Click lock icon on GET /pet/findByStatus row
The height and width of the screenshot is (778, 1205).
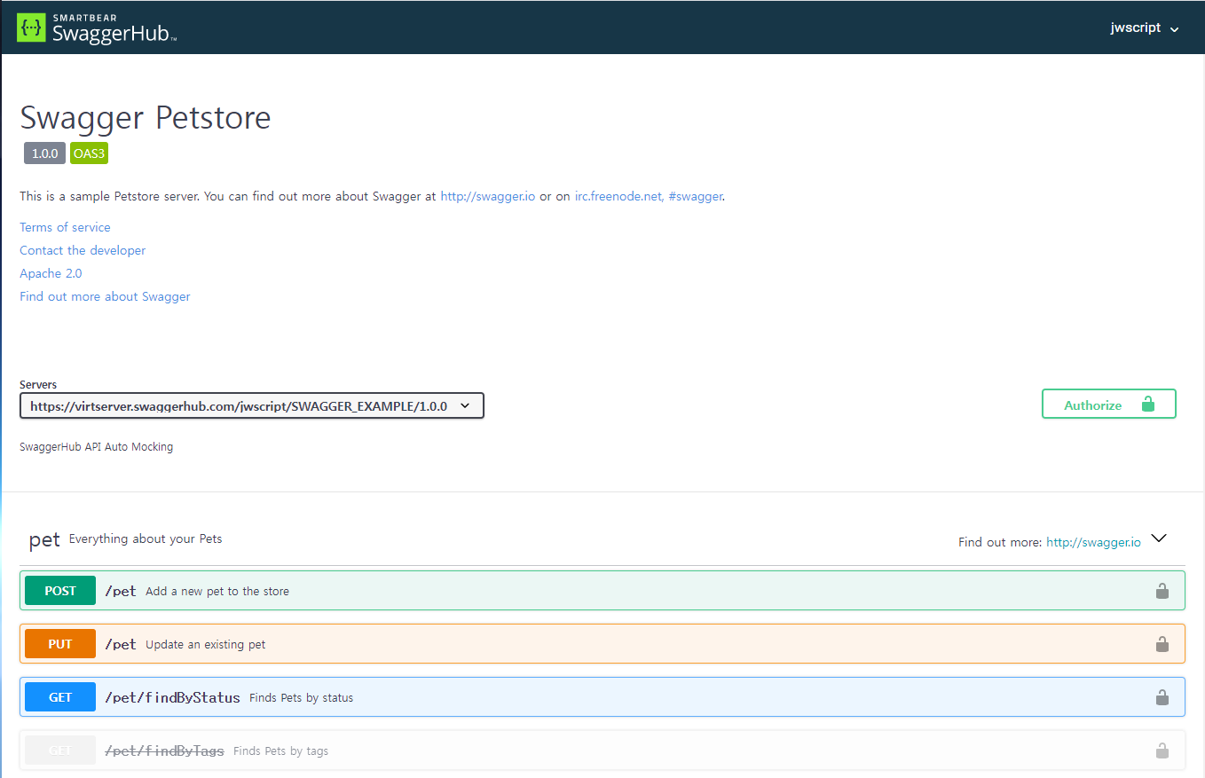[1162, 697]
